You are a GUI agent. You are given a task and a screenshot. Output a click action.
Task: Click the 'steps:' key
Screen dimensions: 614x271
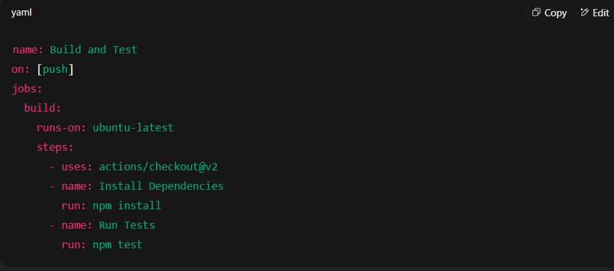click(55, 148)
